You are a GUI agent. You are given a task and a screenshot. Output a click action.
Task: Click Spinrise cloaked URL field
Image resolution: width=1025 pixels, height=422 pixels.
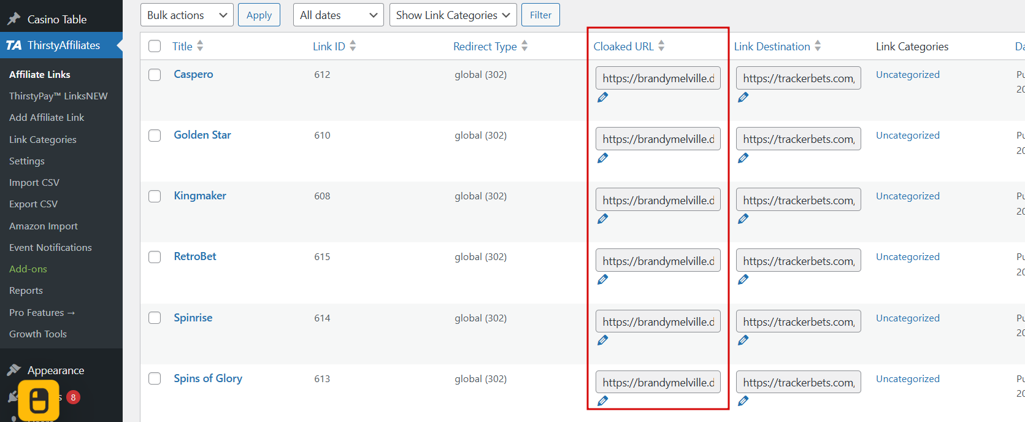658,321
